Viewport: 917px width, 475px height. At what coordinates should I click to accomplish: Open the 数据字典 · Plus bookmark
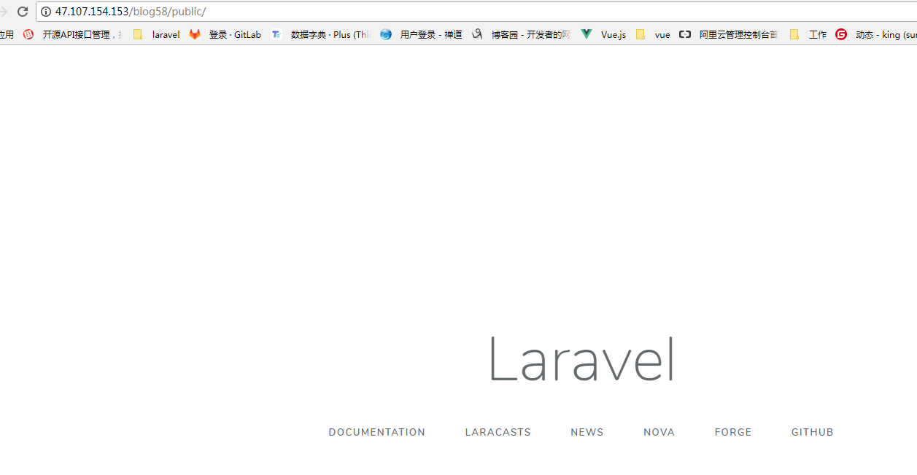(320, 34)
